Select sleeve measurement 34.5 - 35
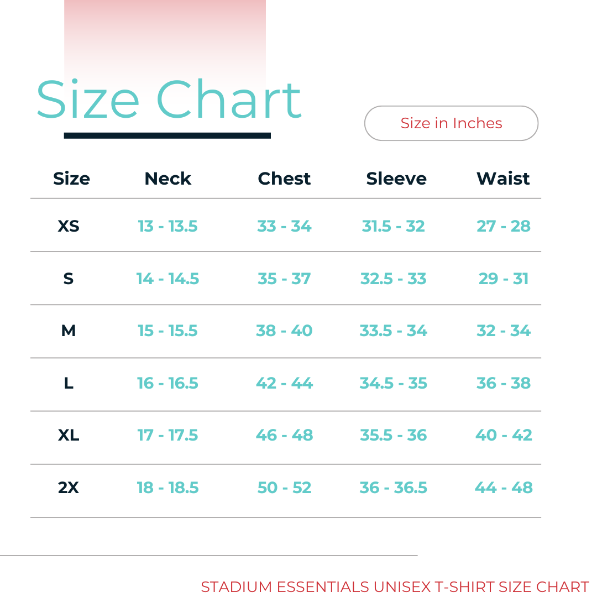The height and width of the screenshot is (597, 597). pos(393,383)
